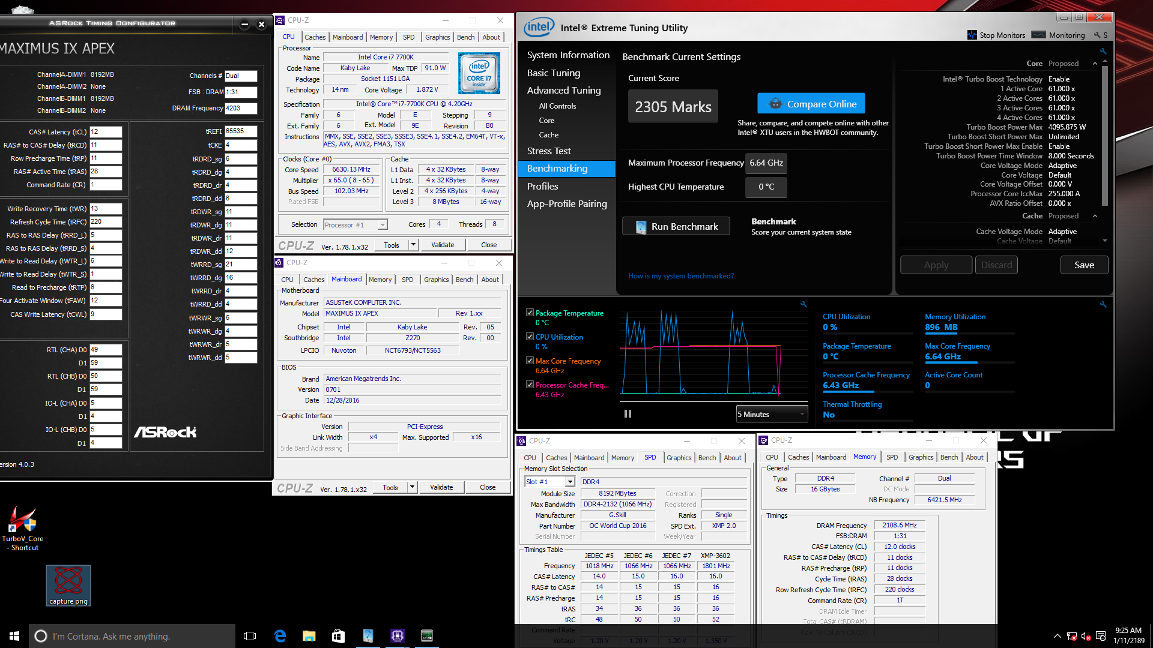
Task: Click wrench icon above Memory Utilization stats
Action: pyautogui.click(x=1103, y=304)
